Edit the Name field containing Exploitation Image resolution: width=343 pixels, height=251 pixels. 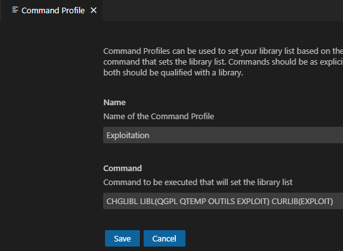coord(223,135)
